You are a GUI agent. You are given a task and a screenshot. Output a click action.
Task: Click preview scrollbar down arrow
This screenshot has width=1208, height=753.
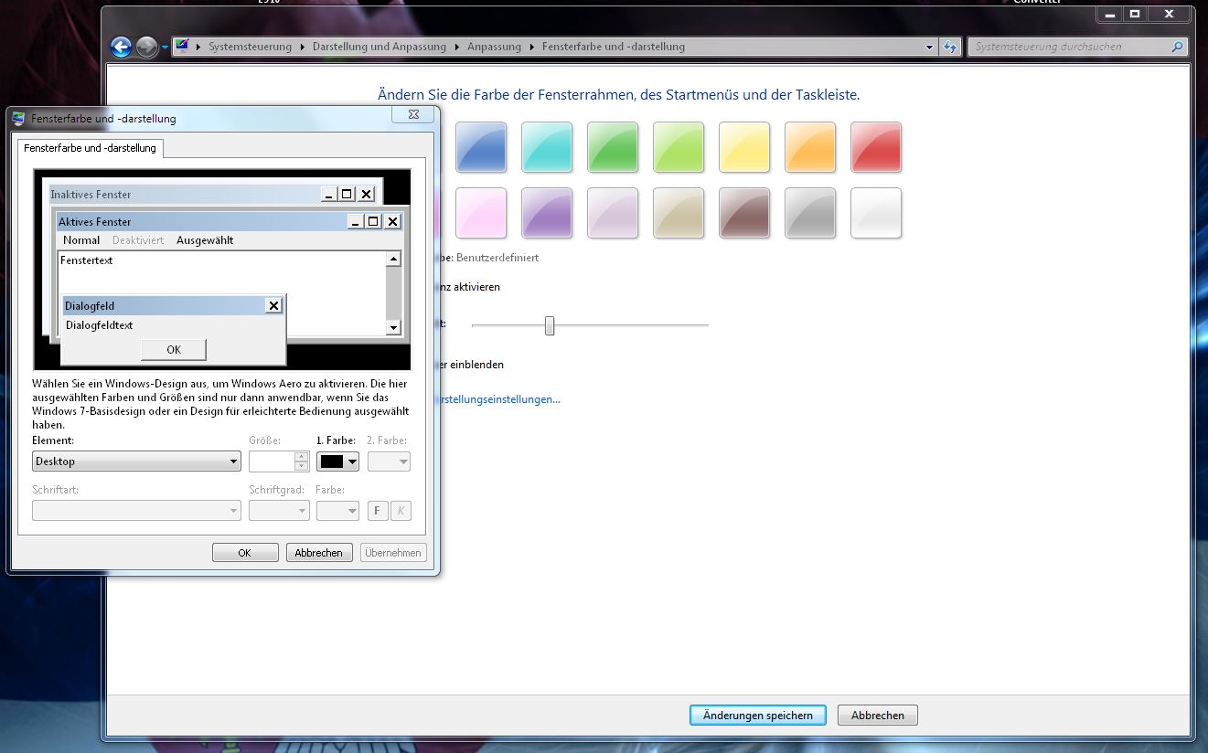pyautogui.click(x=394, y=327)
